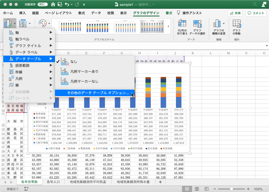The height and width of the screenshot is (192, 269).
Task: Click the Undo arrow in title bar
Action: pyautogui.click(x=67, y=5)
